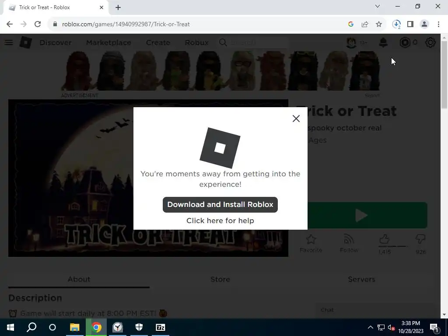Viewport: 448px width, 336px height.
Task: Click the 'Description' heading text
Action: tap(35, 298)
